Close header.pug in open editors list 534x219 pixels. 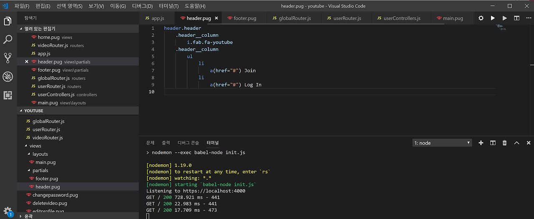(27, 62)
